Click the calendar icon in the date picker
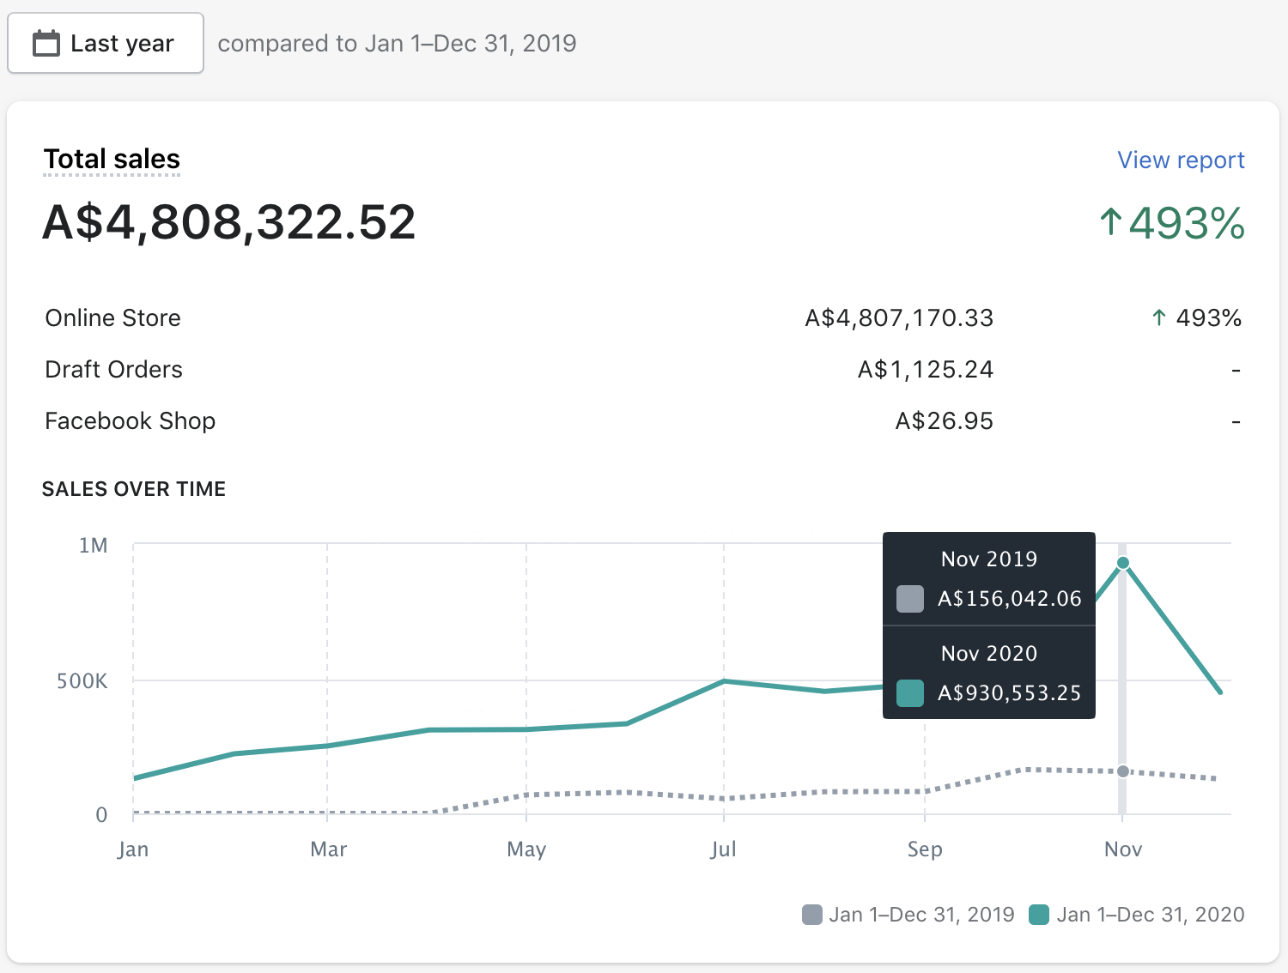Viewport: 1288px width, 973px height. click(x=46, y=43)
